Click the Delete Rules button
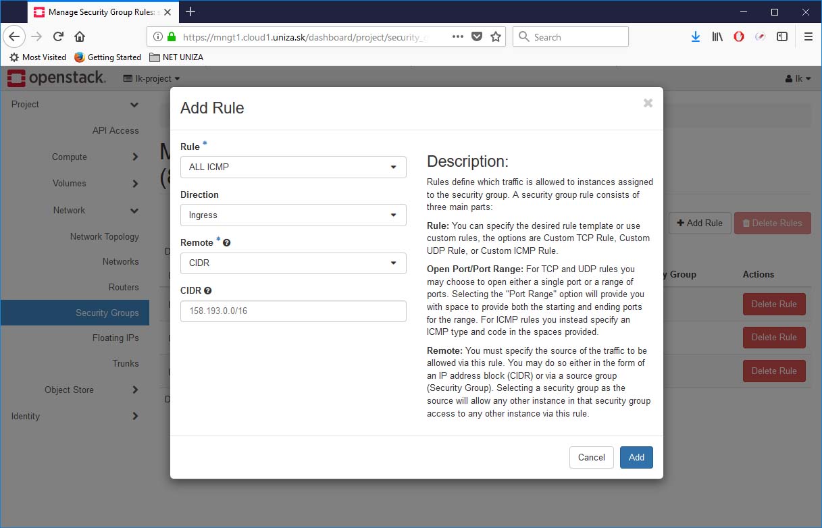The width and height of the screenshot is (822, 528). pos(773,223)
